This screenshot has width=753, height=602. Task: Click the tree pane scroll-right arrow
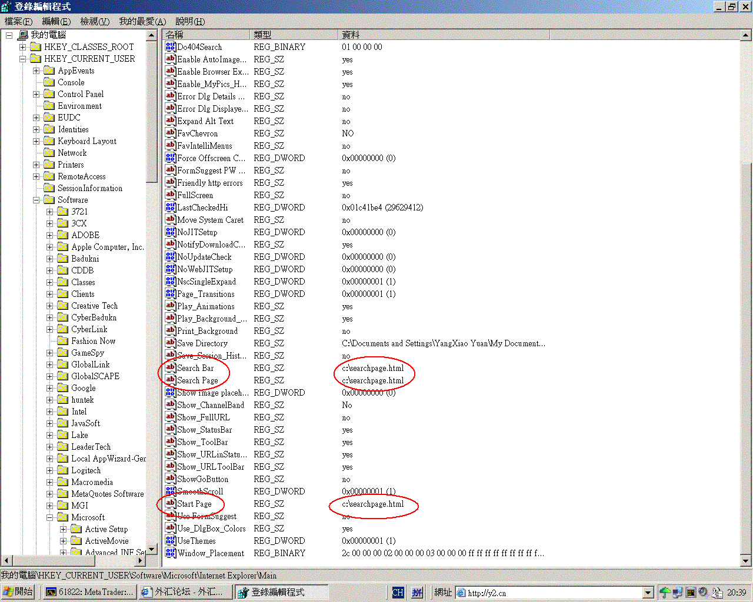click(140, 560)
